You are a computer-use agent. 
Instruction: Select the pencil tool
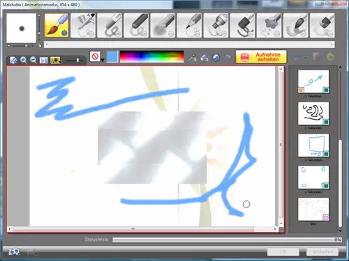(x=189, y=25)
